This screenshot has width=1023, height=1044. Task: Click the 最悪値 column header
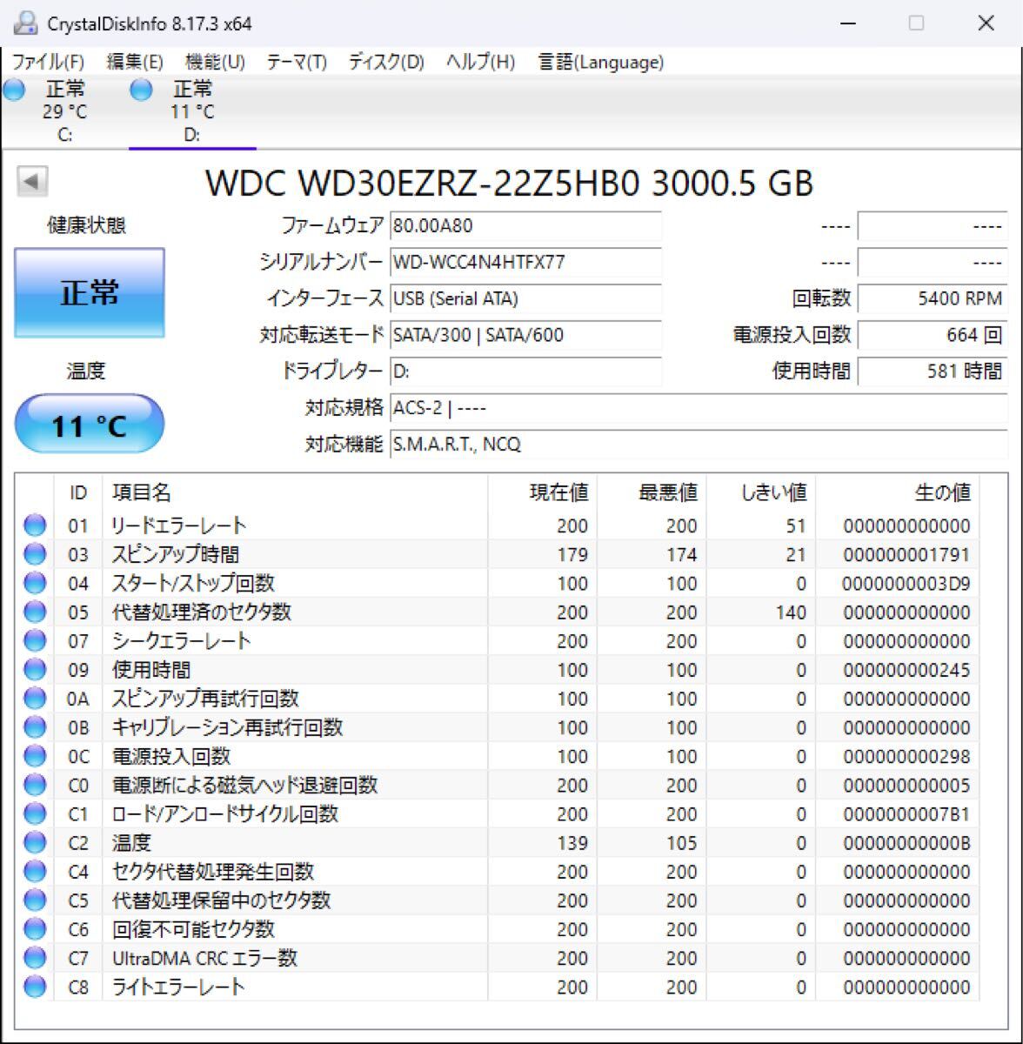(652, 493)
